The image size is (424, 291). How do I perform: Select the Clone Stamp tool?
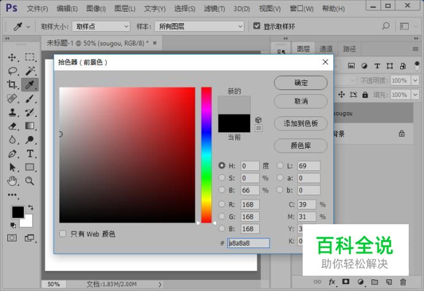[12, 112]
